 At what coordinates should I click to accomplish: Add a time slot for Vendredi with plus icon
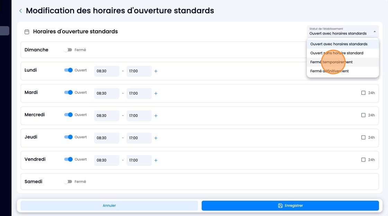(156, 160)
